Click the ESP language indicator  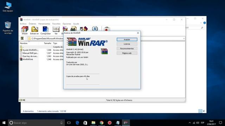coord(202,123)
